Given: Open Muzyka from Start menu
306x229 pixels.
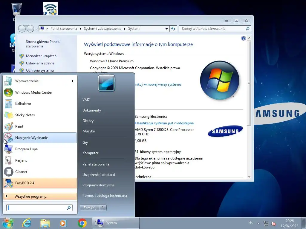Looking at the screenshot, I should pyautogui.click(x=88, y=131).
